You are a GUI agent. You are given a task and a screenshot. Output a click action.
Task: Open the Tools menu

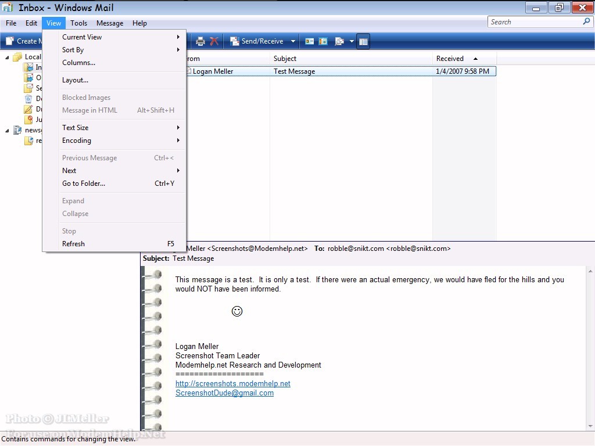click(x=78, y=23)
